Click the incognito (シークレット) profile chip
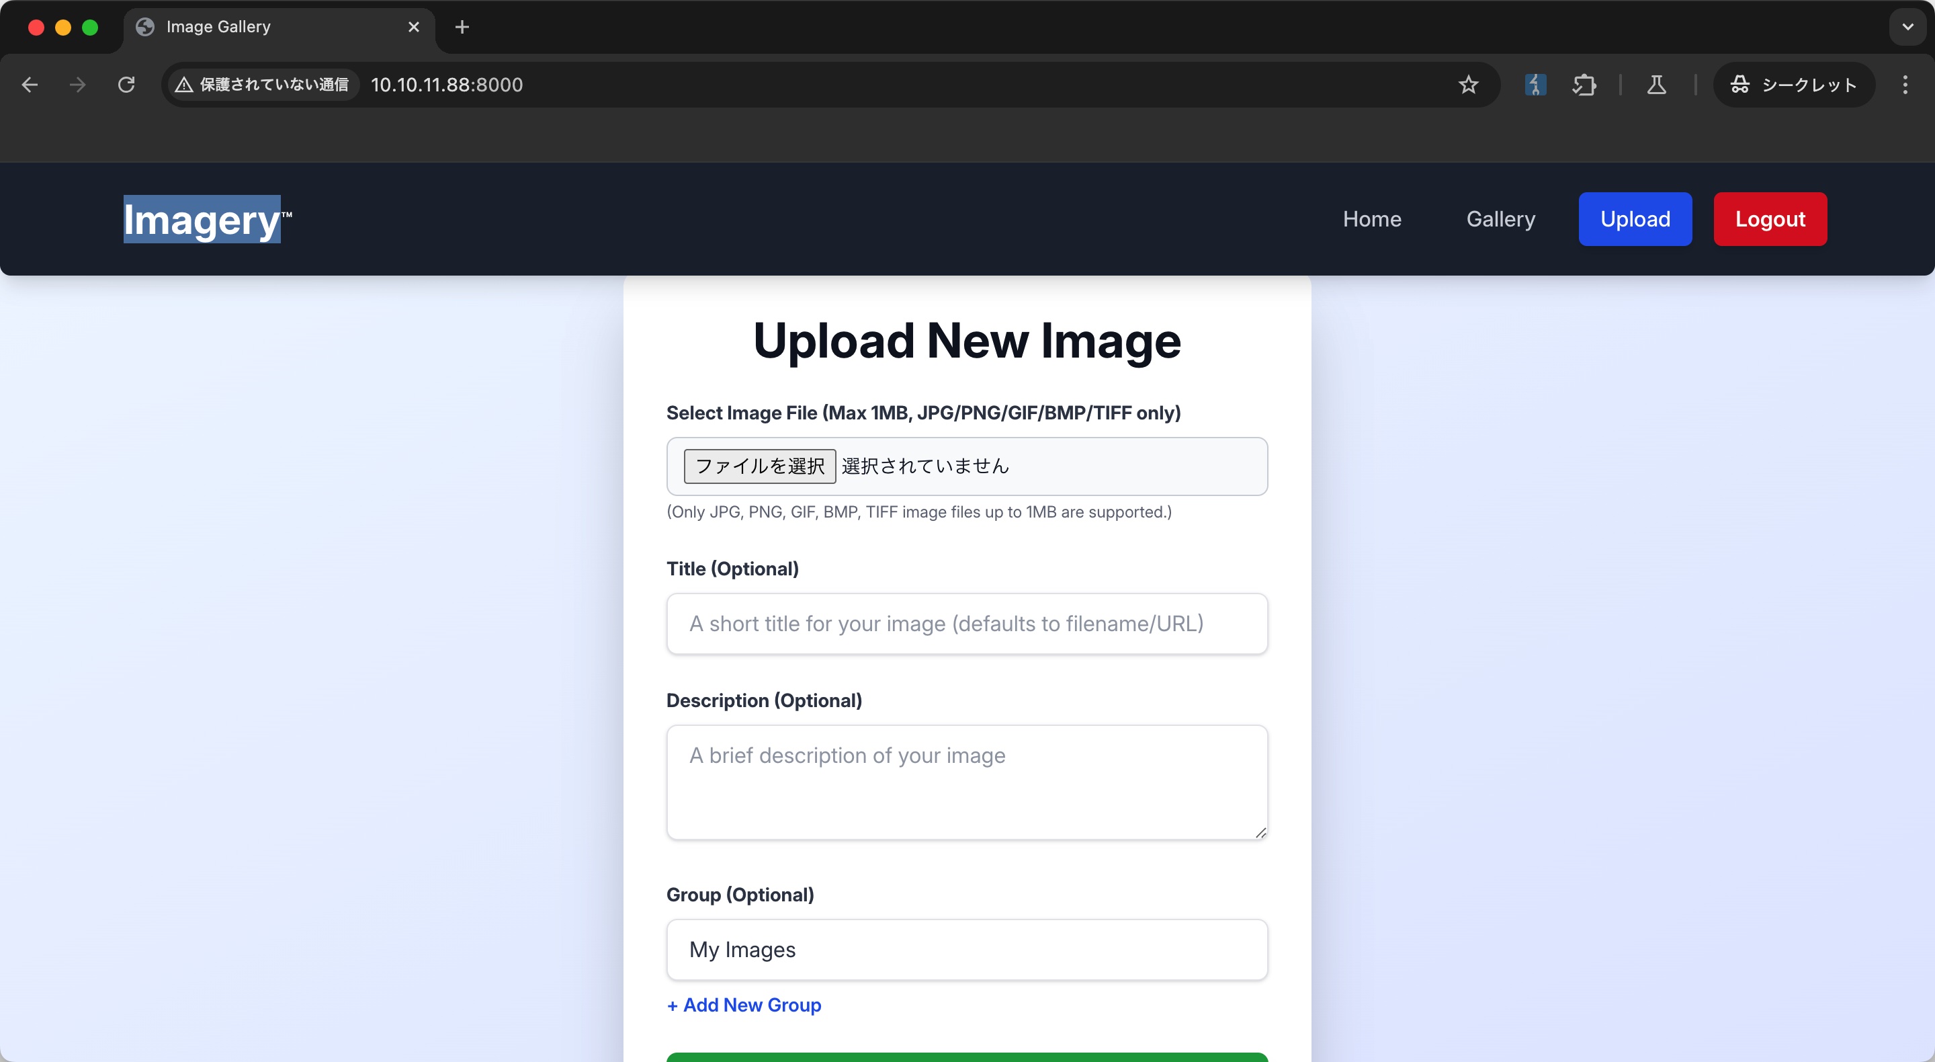Viewport: 1935px width, 1062px height. [1793, 85]
